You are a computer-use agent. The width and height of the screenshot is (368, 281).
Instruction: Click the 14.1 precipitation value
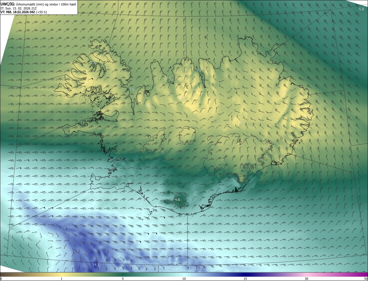pos(96,265)
